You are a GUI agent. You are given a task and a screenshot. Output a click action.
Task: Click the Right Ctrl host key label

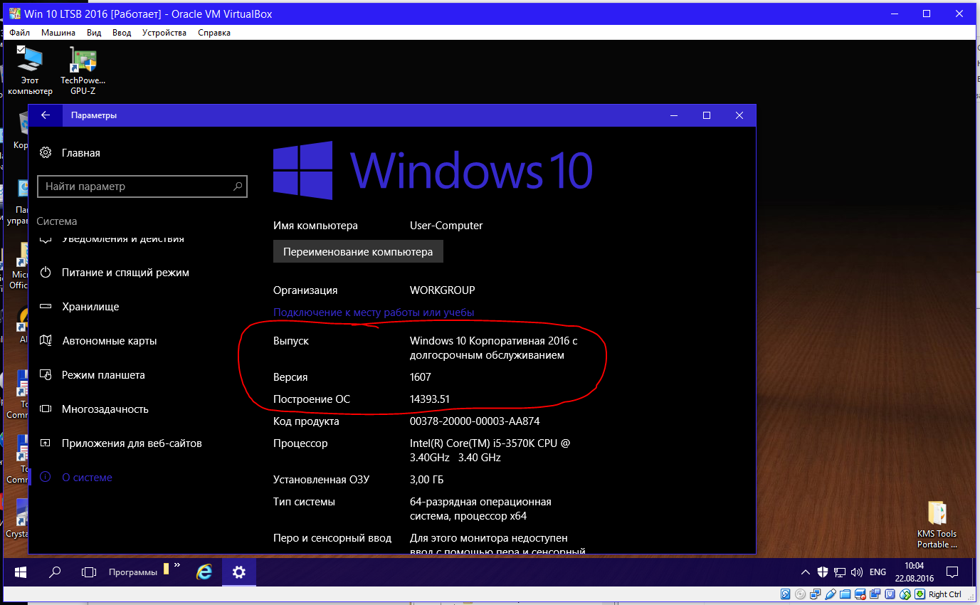(x=945, y=594)
